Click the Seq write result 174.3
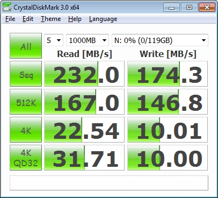Viewport: 218px width, 198px height. click(x=168, y=74)
